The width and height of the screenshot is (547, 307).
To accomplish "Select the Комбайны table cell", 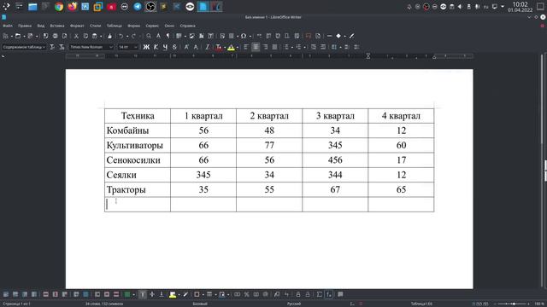I will 138,130.
